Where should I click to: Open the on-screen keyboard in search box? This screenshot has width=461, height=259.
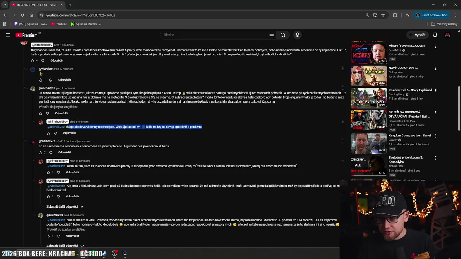[272, 35]
